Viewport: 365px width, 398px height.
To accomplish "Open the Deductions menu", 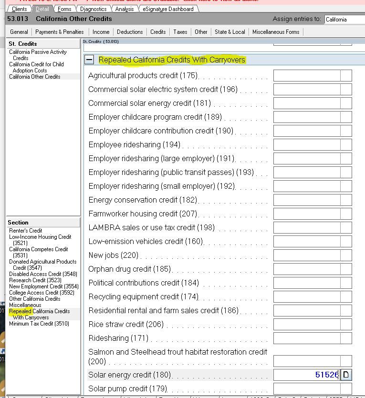I will pos(130,32).
